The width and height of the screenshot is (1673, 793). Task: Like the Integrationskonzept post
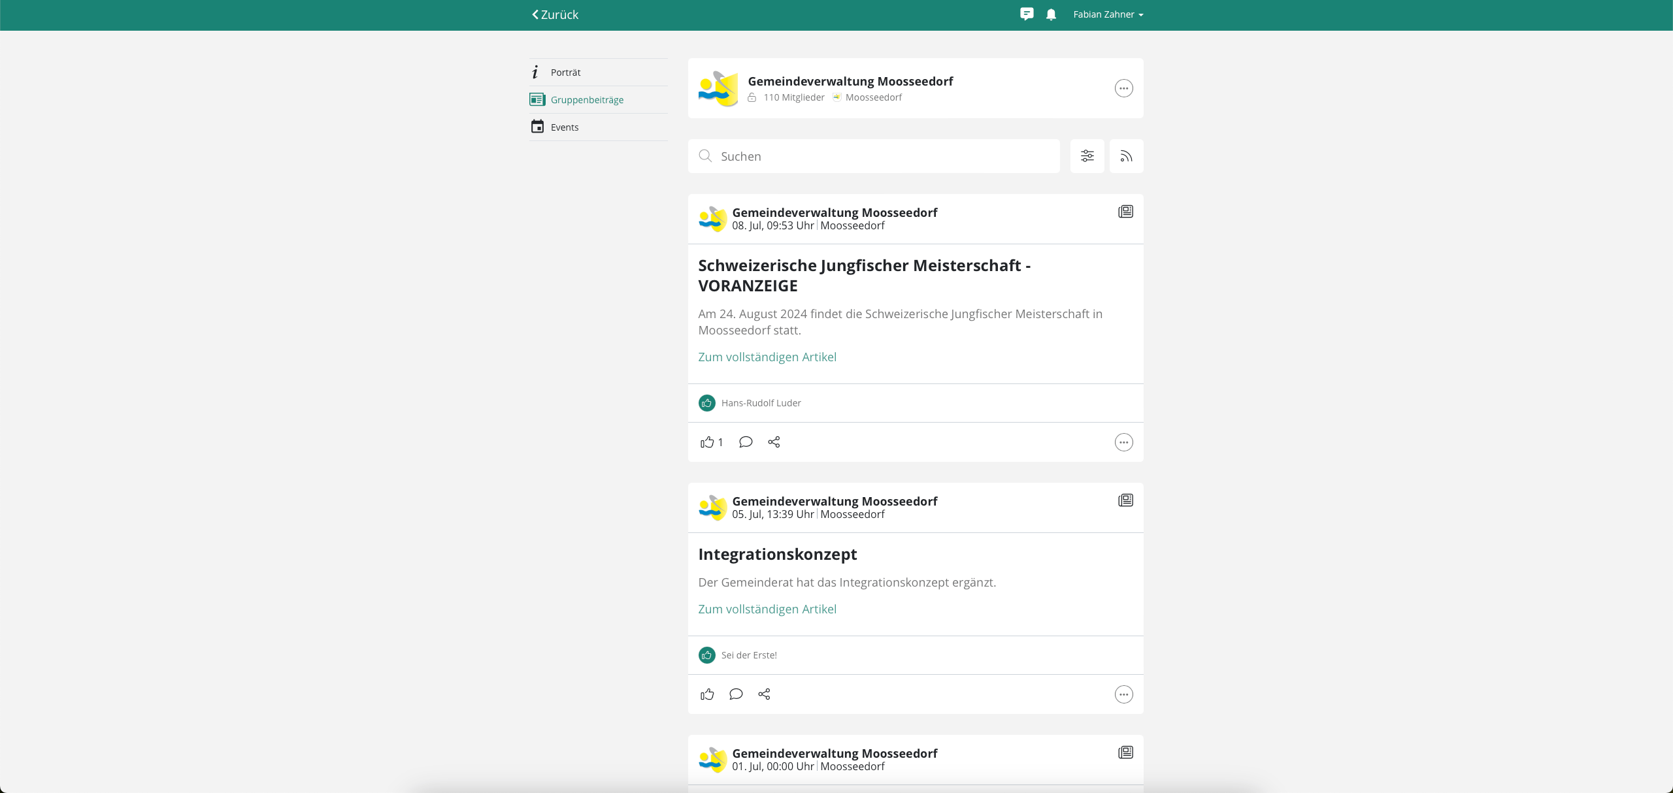(x=707, y=694)
